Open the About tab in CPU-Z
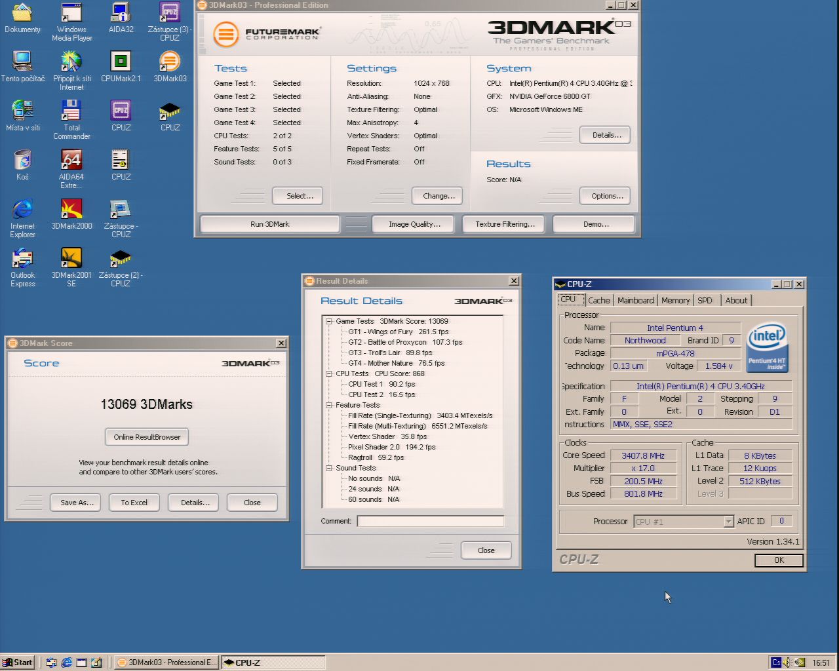Screen dimensions: 839x671 (x=736, y=300)
